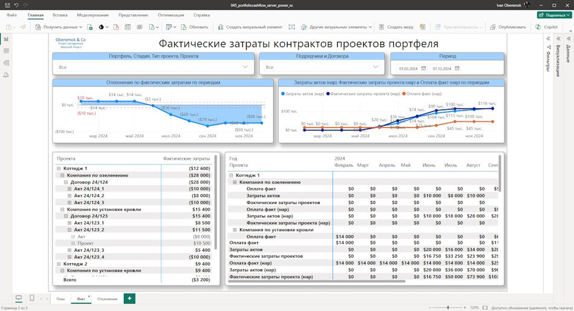
Task: Collapse Договор 24/124 row
Action: [66, 182]
